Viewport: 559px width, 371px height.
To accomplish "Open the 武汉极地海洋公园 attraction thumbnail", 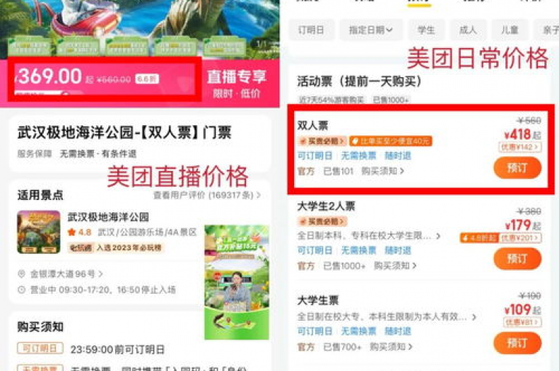I will 39,231.
